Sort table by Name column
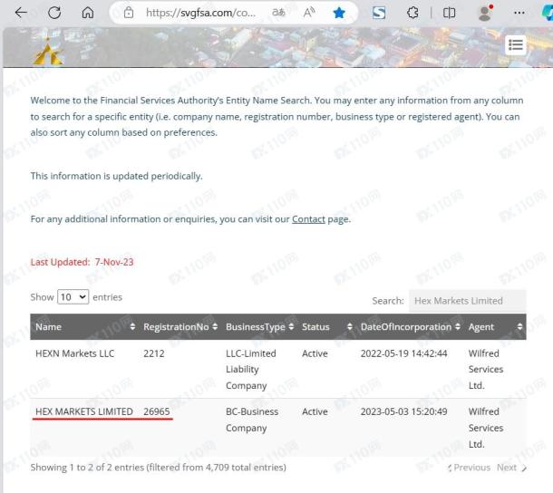 (84, 327)
